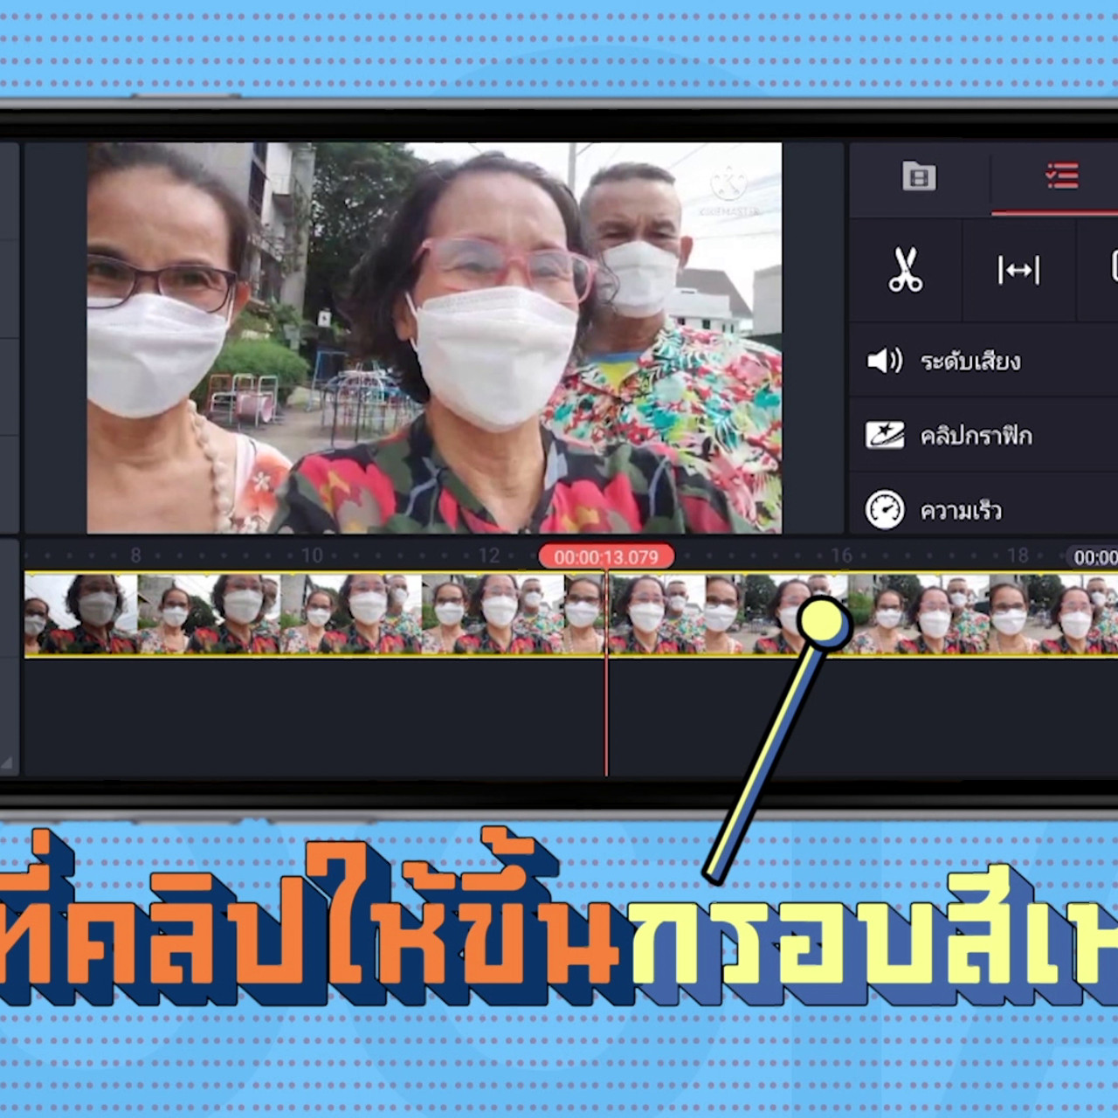Open the media browser tab icon
The image size is (1118, 1118).
[x=919, y=177]
